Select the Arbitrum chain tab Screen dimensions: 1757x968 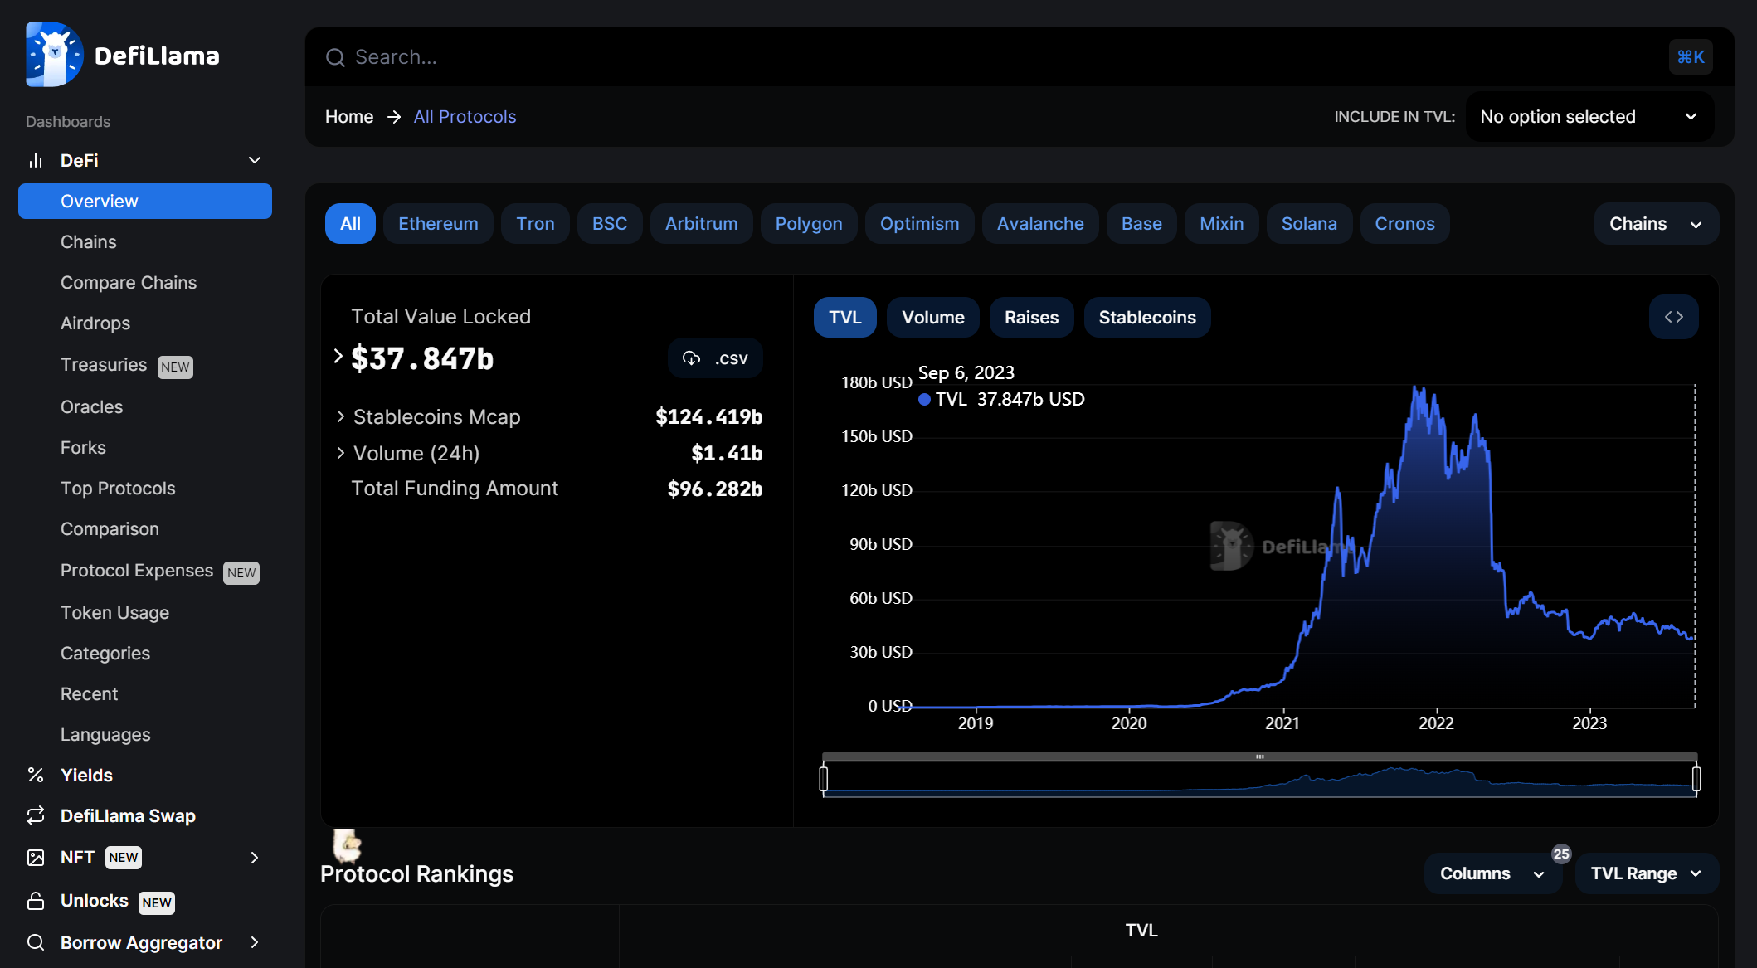(x=701, y=224)
